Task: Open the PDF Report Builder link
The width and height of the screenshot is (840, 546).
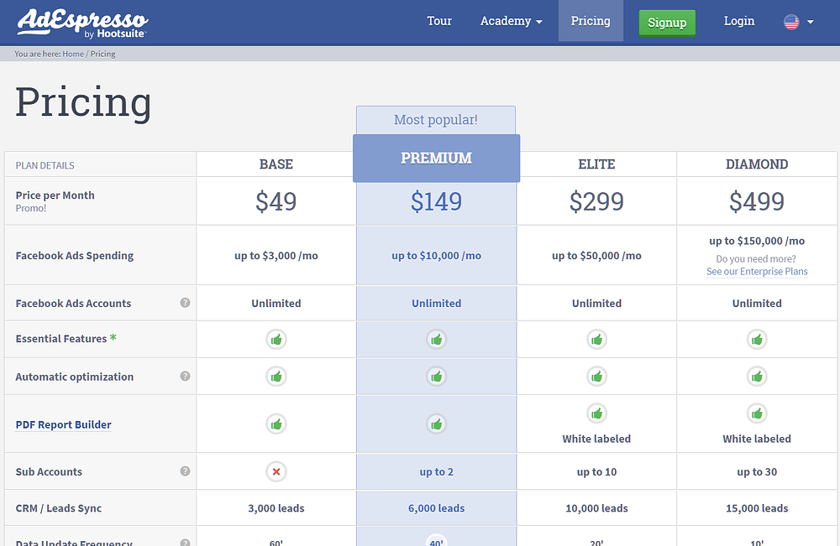Action: 63,424
